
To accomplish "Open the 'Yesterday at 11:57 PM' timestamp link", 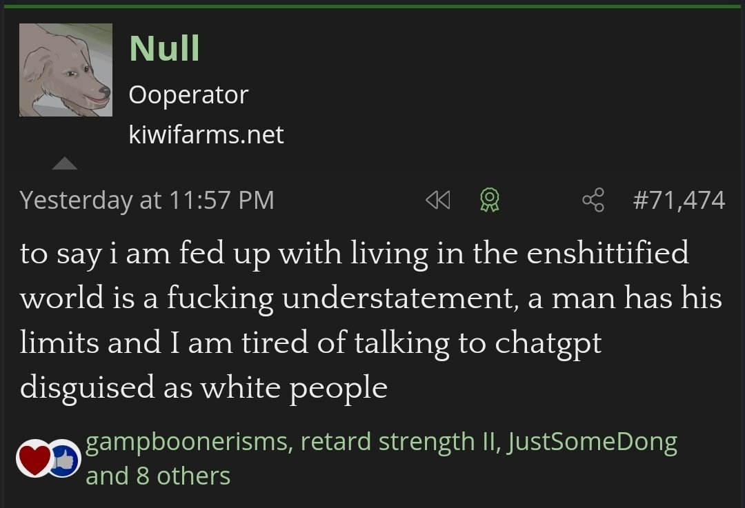I will click(x=147, y=201).
